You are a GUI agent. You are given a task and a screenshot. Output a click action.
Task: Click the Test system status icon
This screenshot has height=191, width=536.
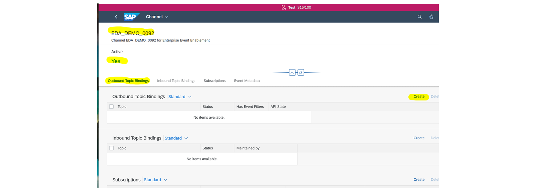point(284,7)
